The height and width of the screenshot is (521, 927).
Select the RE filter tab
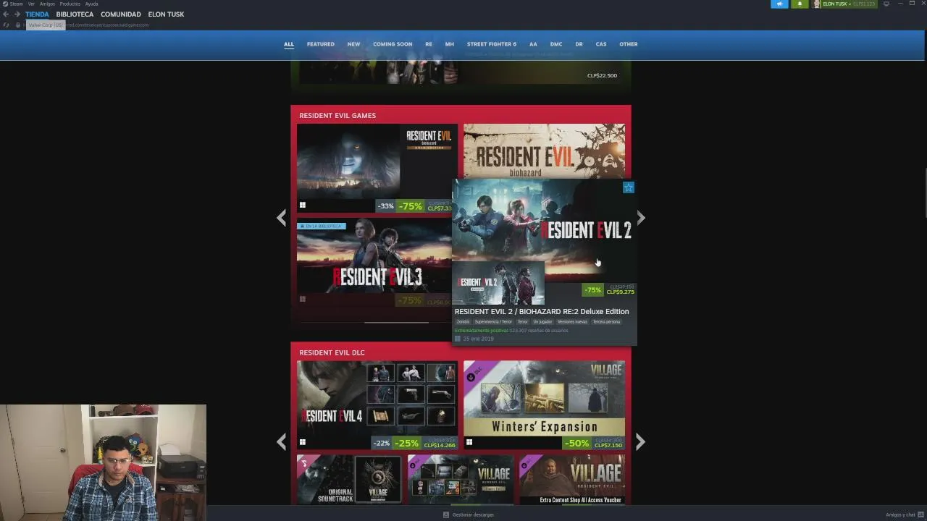pos(429,44)
